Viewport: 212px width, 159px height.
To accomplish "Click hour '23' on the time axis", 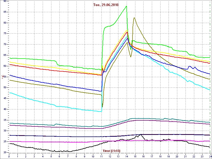I will (202, 157).
